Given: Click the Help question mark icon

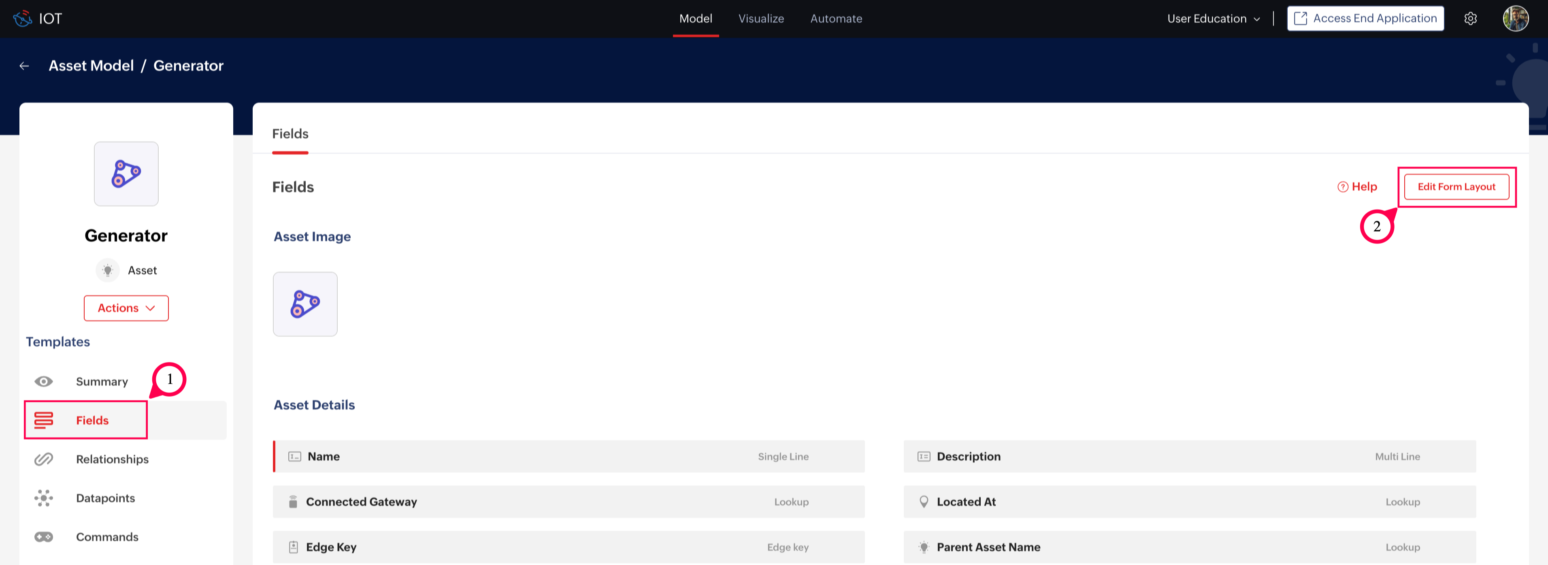Looking at the screenshot, I should (1342, 187).
